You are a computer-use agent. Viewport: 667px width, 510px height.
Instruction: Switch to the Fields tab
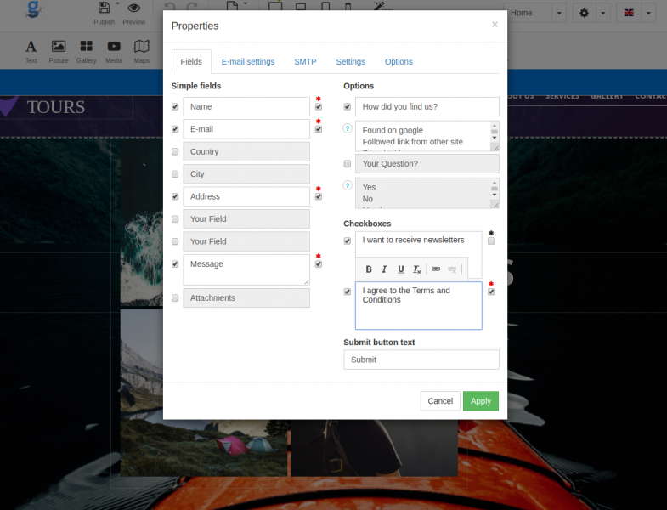coord(191,62)
